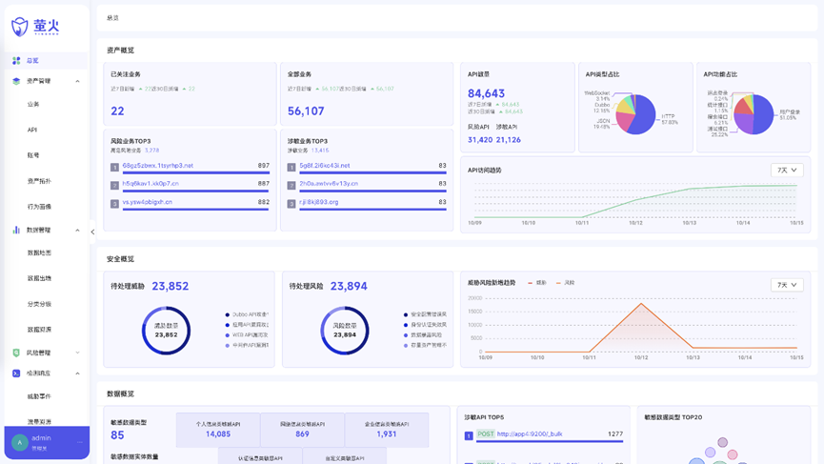Open link rjl8kj893.org
Image resolution: width=824 pixels, height=464 pixels.
pyautogui.click(x=319, y=202)
